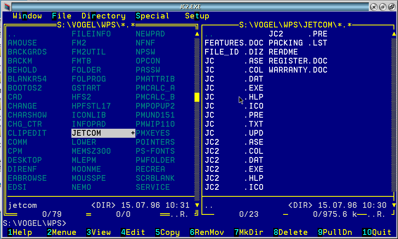Click the 8Delete function key button
The width and height of the screenshot is (398, 239).
pyautogui.click(x=290, y=232)
